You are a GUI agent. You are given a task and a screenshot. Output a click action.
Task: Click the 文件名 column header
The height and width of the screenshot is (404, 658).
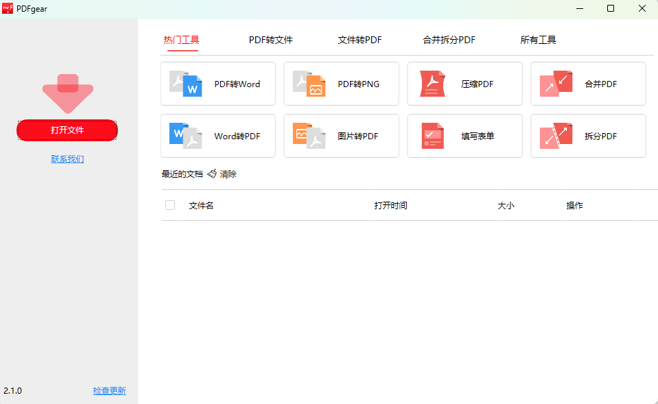[x=201, y=206]
